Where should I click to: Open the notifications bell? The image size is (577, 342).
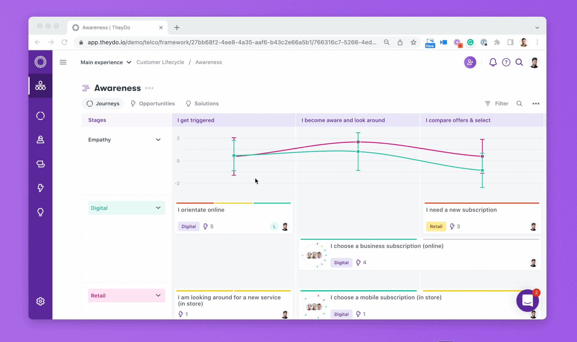tap(493, 62)
